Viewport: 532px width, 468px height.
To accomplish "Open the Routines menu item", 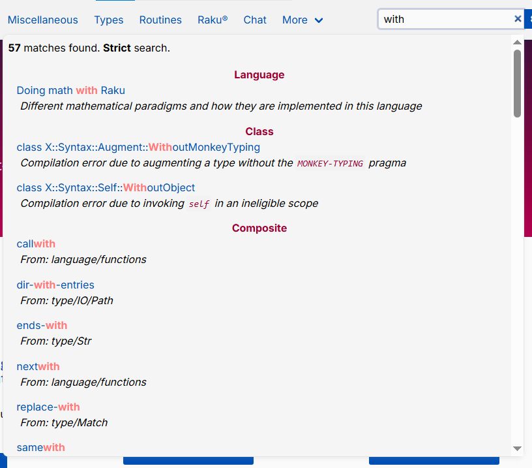I will [160, 20].
